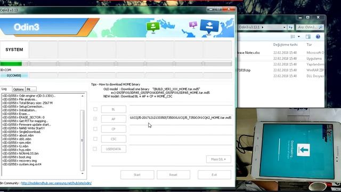The image size is (341, 192).
Task: Toggle the preview pane icon in Explorer
Action: pos(308,37)
